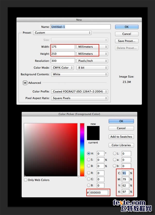Open the Width units dropdown
The image size is (155, 215).
[x=92, y=47]
